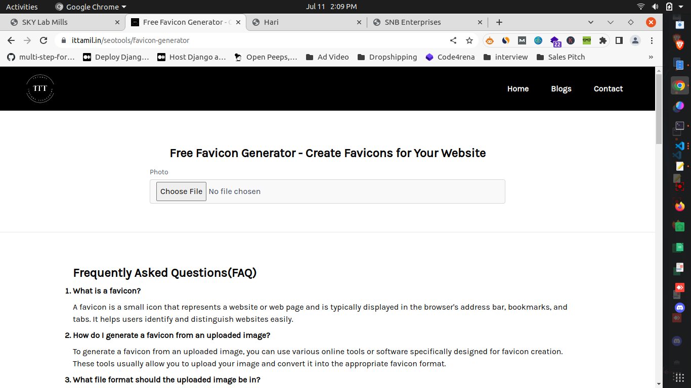The width and height of the screenshot is (691, 388).
Task: Switch to the SKY Lab Mills tab
Action: coord(62,22)
